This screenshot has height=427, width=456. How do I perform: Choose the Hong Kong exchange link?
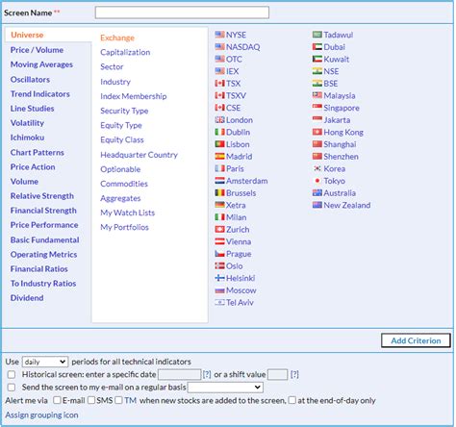click(343, 132)
